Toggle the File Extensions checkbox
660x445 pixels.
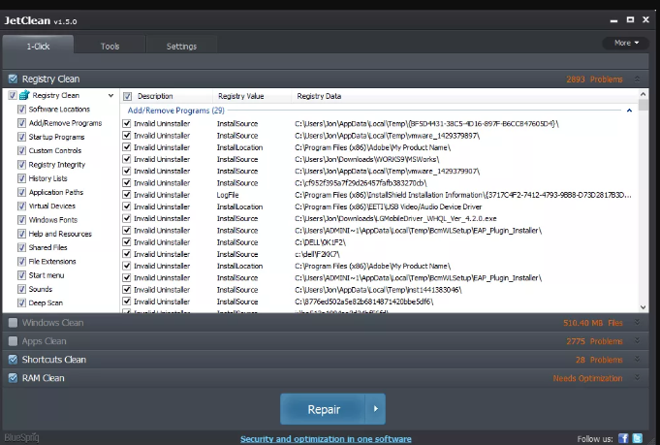(x=21, y=262)
